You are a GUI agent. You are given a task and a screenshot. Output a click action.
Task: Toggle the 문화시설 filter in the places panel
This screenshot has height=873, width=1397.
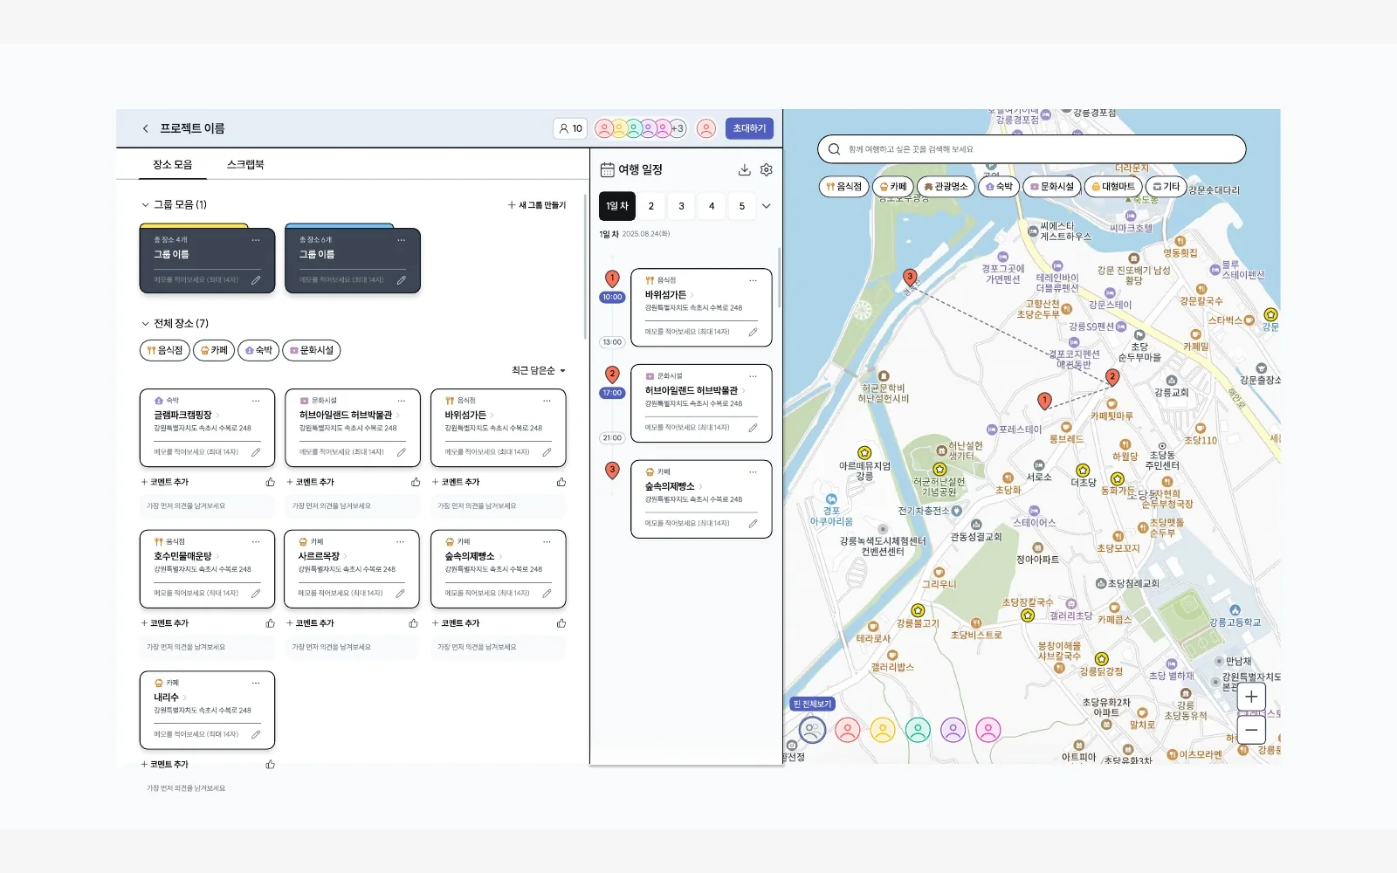point(312,350)
